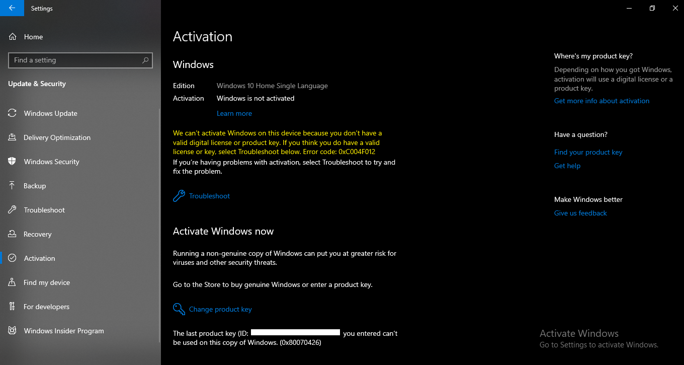Click the Activation checkmark circle icon
Viewport: 684px width, 365px height.
coord(12,258)
